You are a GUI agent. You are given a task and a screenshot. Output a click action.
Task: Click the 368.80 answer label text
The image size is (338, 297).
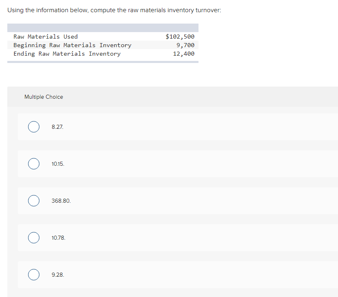pos(61,201)
